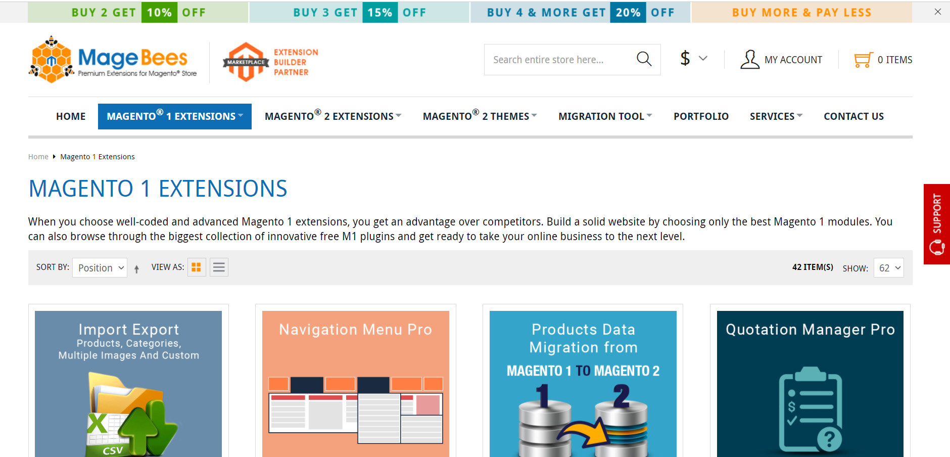Open the Contact Us menu item
The width and height of the screenshot is (950, 457).
pyautogui.click(x=853, y=116)
